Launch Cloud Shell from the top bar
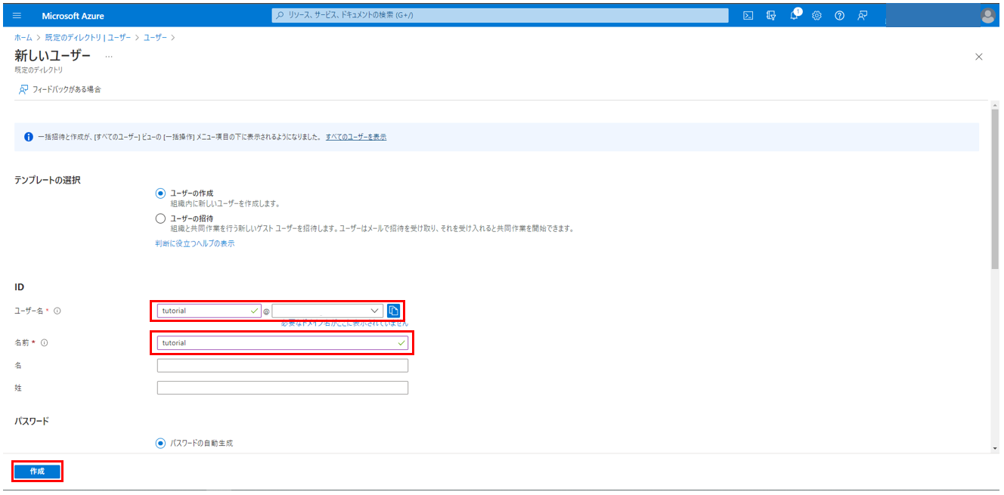This screenshot has width=1004, height=495. [x=748, y=16]
